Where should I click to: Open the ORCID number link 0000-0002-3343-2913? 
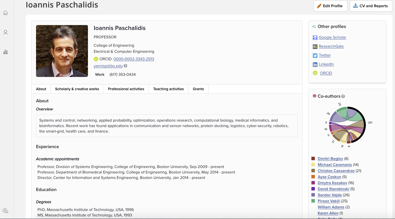[134, 59]
